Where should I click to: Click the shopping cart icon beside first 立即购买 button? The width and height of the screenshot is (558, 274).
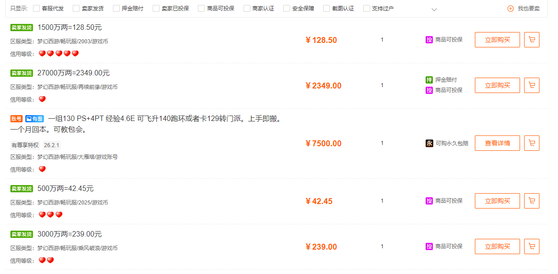click(x=531, y=40)
